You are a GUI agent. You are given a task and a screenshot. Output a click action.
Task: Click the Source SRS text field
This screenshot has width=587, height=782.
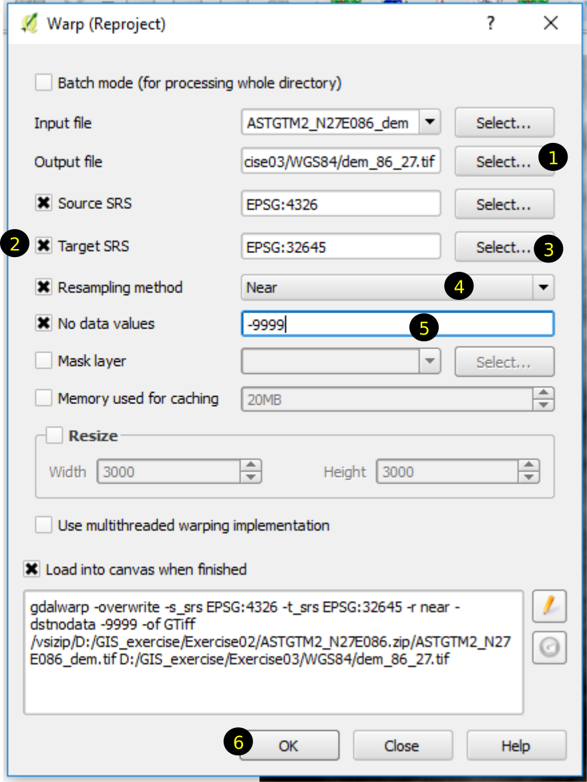[341, 204]
